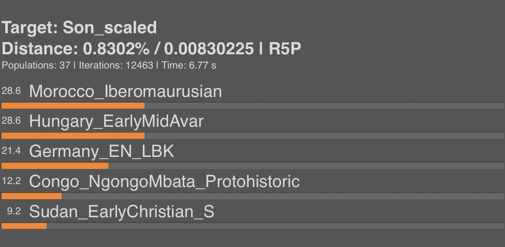Click the orange Congo_NgongoMbata bar fill
This screenshot has width=505, height=247.
coord(32,196)
